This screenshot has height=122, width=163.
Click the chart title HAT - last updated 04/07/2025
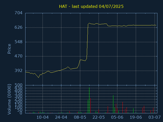click(x=91, y=6)
